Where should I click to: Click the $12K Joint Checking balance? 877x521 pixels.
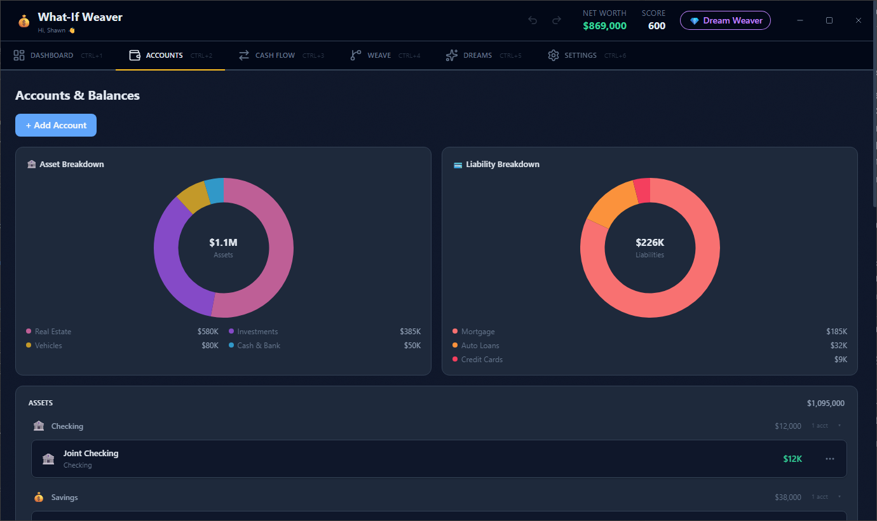click(x=792, y=459)
